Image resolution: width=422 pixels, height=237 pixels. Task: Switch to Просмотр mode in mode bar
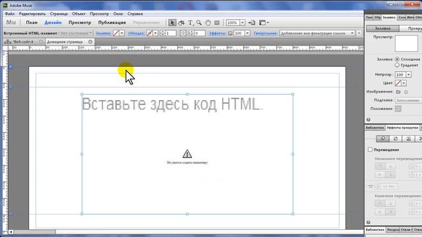click(80, 22)
